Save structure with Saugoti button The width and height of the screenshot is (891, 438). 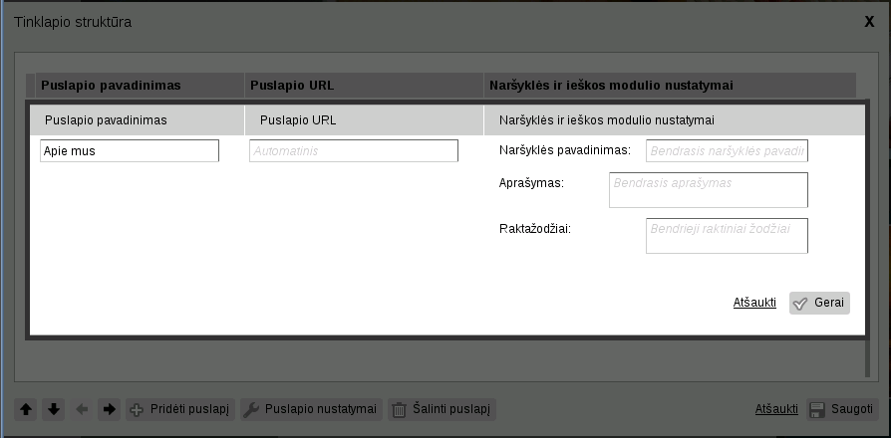coord(841,409)
